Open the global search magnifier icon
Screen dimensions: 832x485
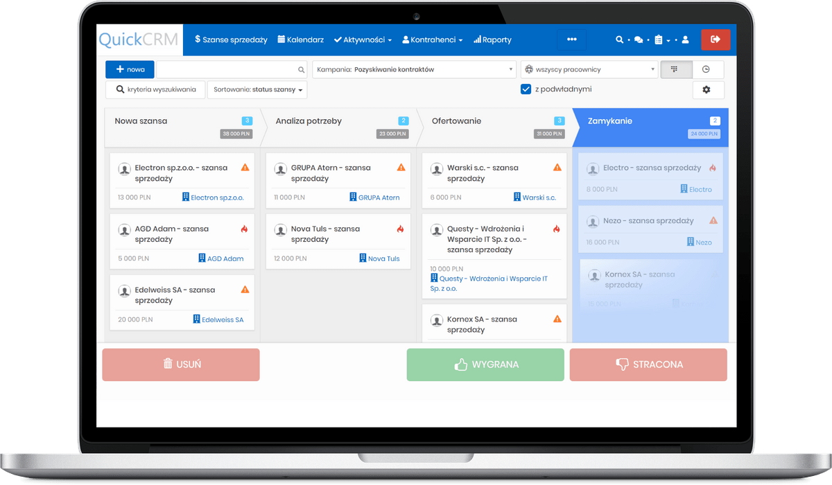tap(619, 39)
